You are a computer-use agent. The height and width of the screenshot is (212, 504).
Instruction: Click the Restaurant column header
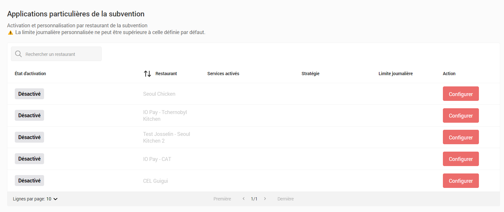166,74
